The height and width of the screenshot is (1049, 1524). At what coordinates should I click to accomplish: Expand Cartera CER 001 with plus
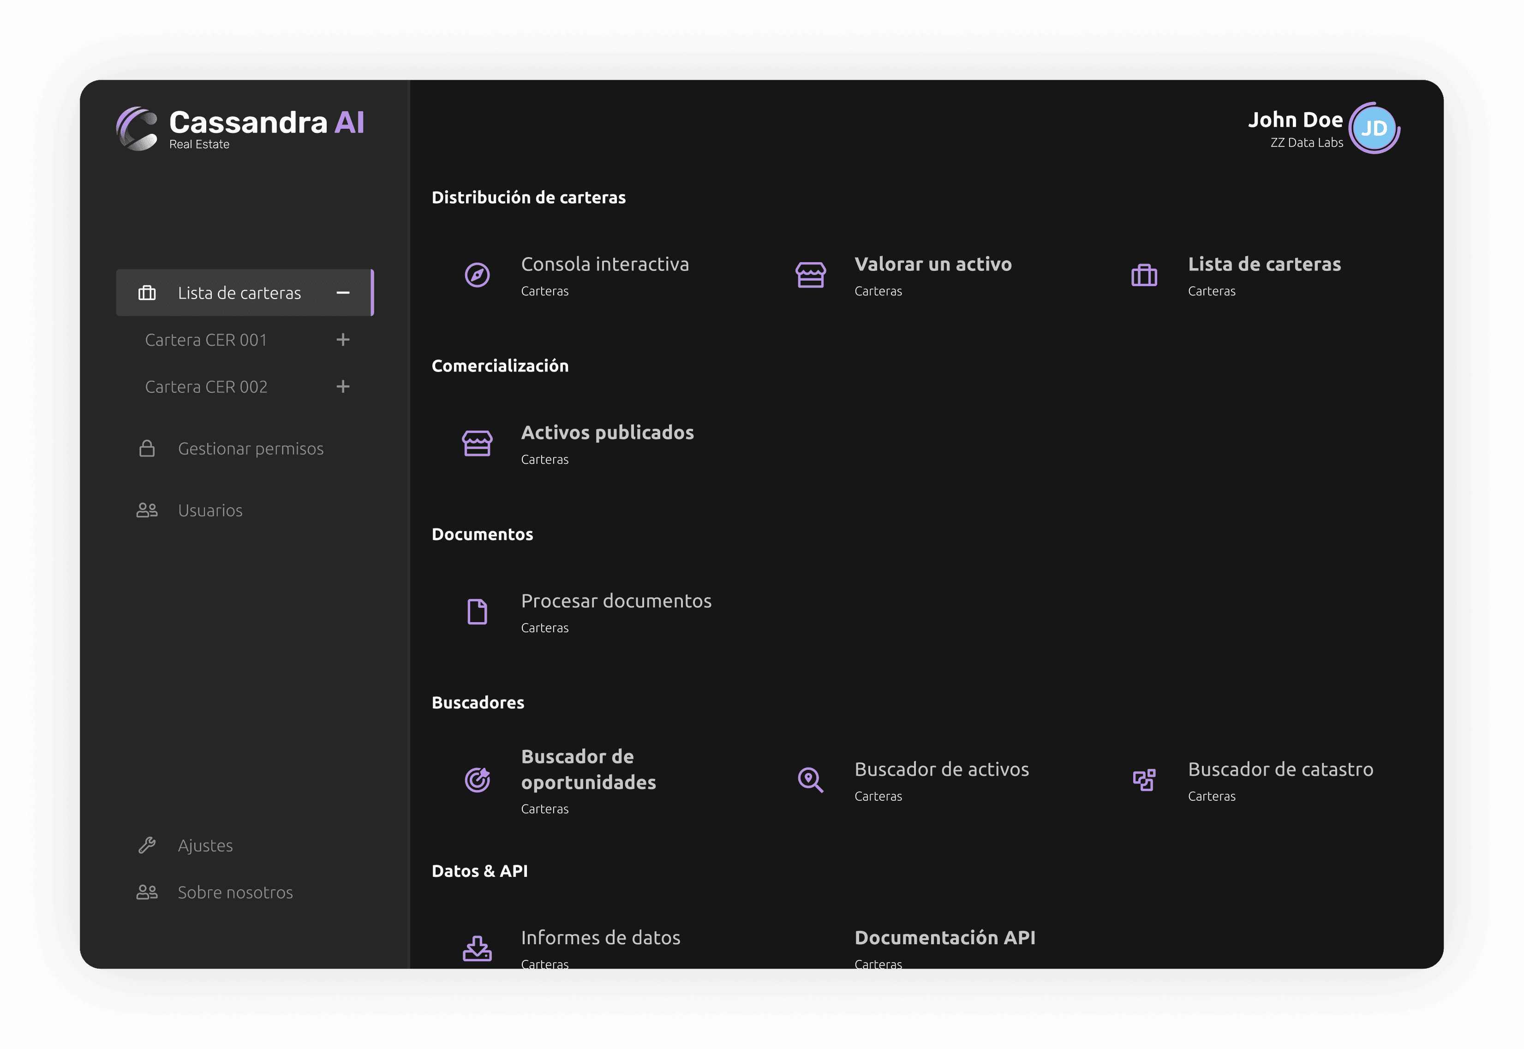click(x=342, y=339)
